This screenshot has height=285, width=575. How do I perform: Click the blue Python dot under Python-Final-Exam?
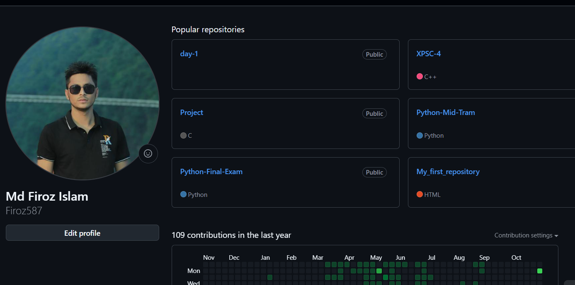[x=182, y=194]
